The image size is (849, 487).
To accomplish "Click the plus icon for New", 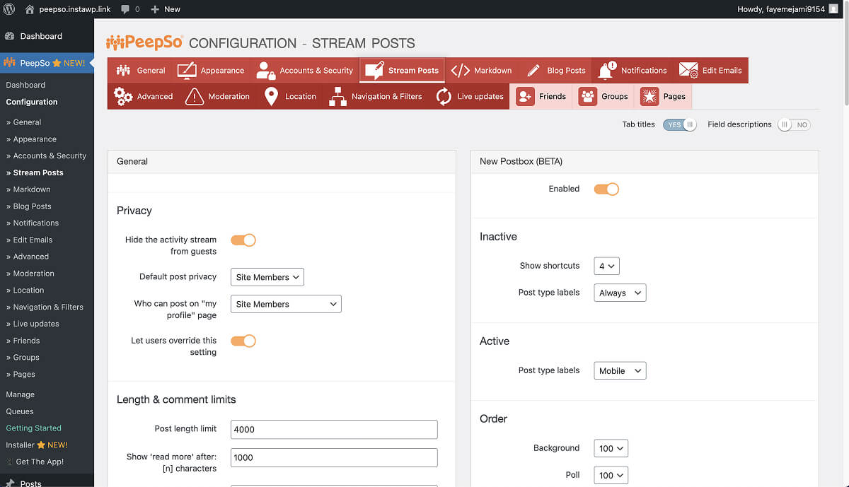I will [155, 9].
